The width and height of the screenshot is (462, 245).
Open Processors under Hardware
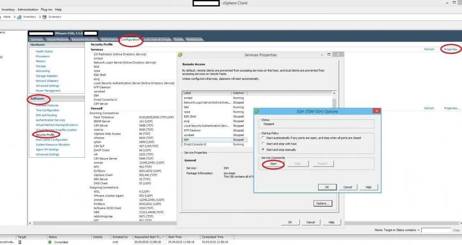pos(42,56)
